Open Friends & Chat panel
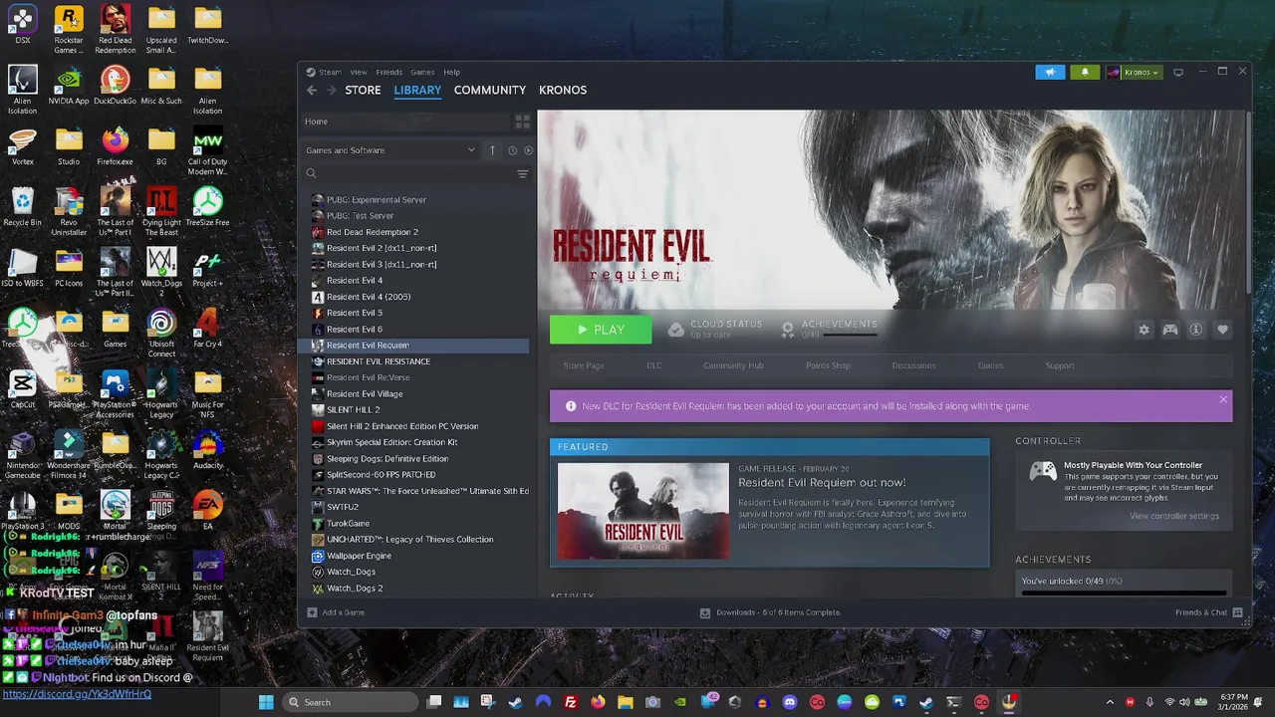This screenshot has height=717, width=1275. [1208, 612]
